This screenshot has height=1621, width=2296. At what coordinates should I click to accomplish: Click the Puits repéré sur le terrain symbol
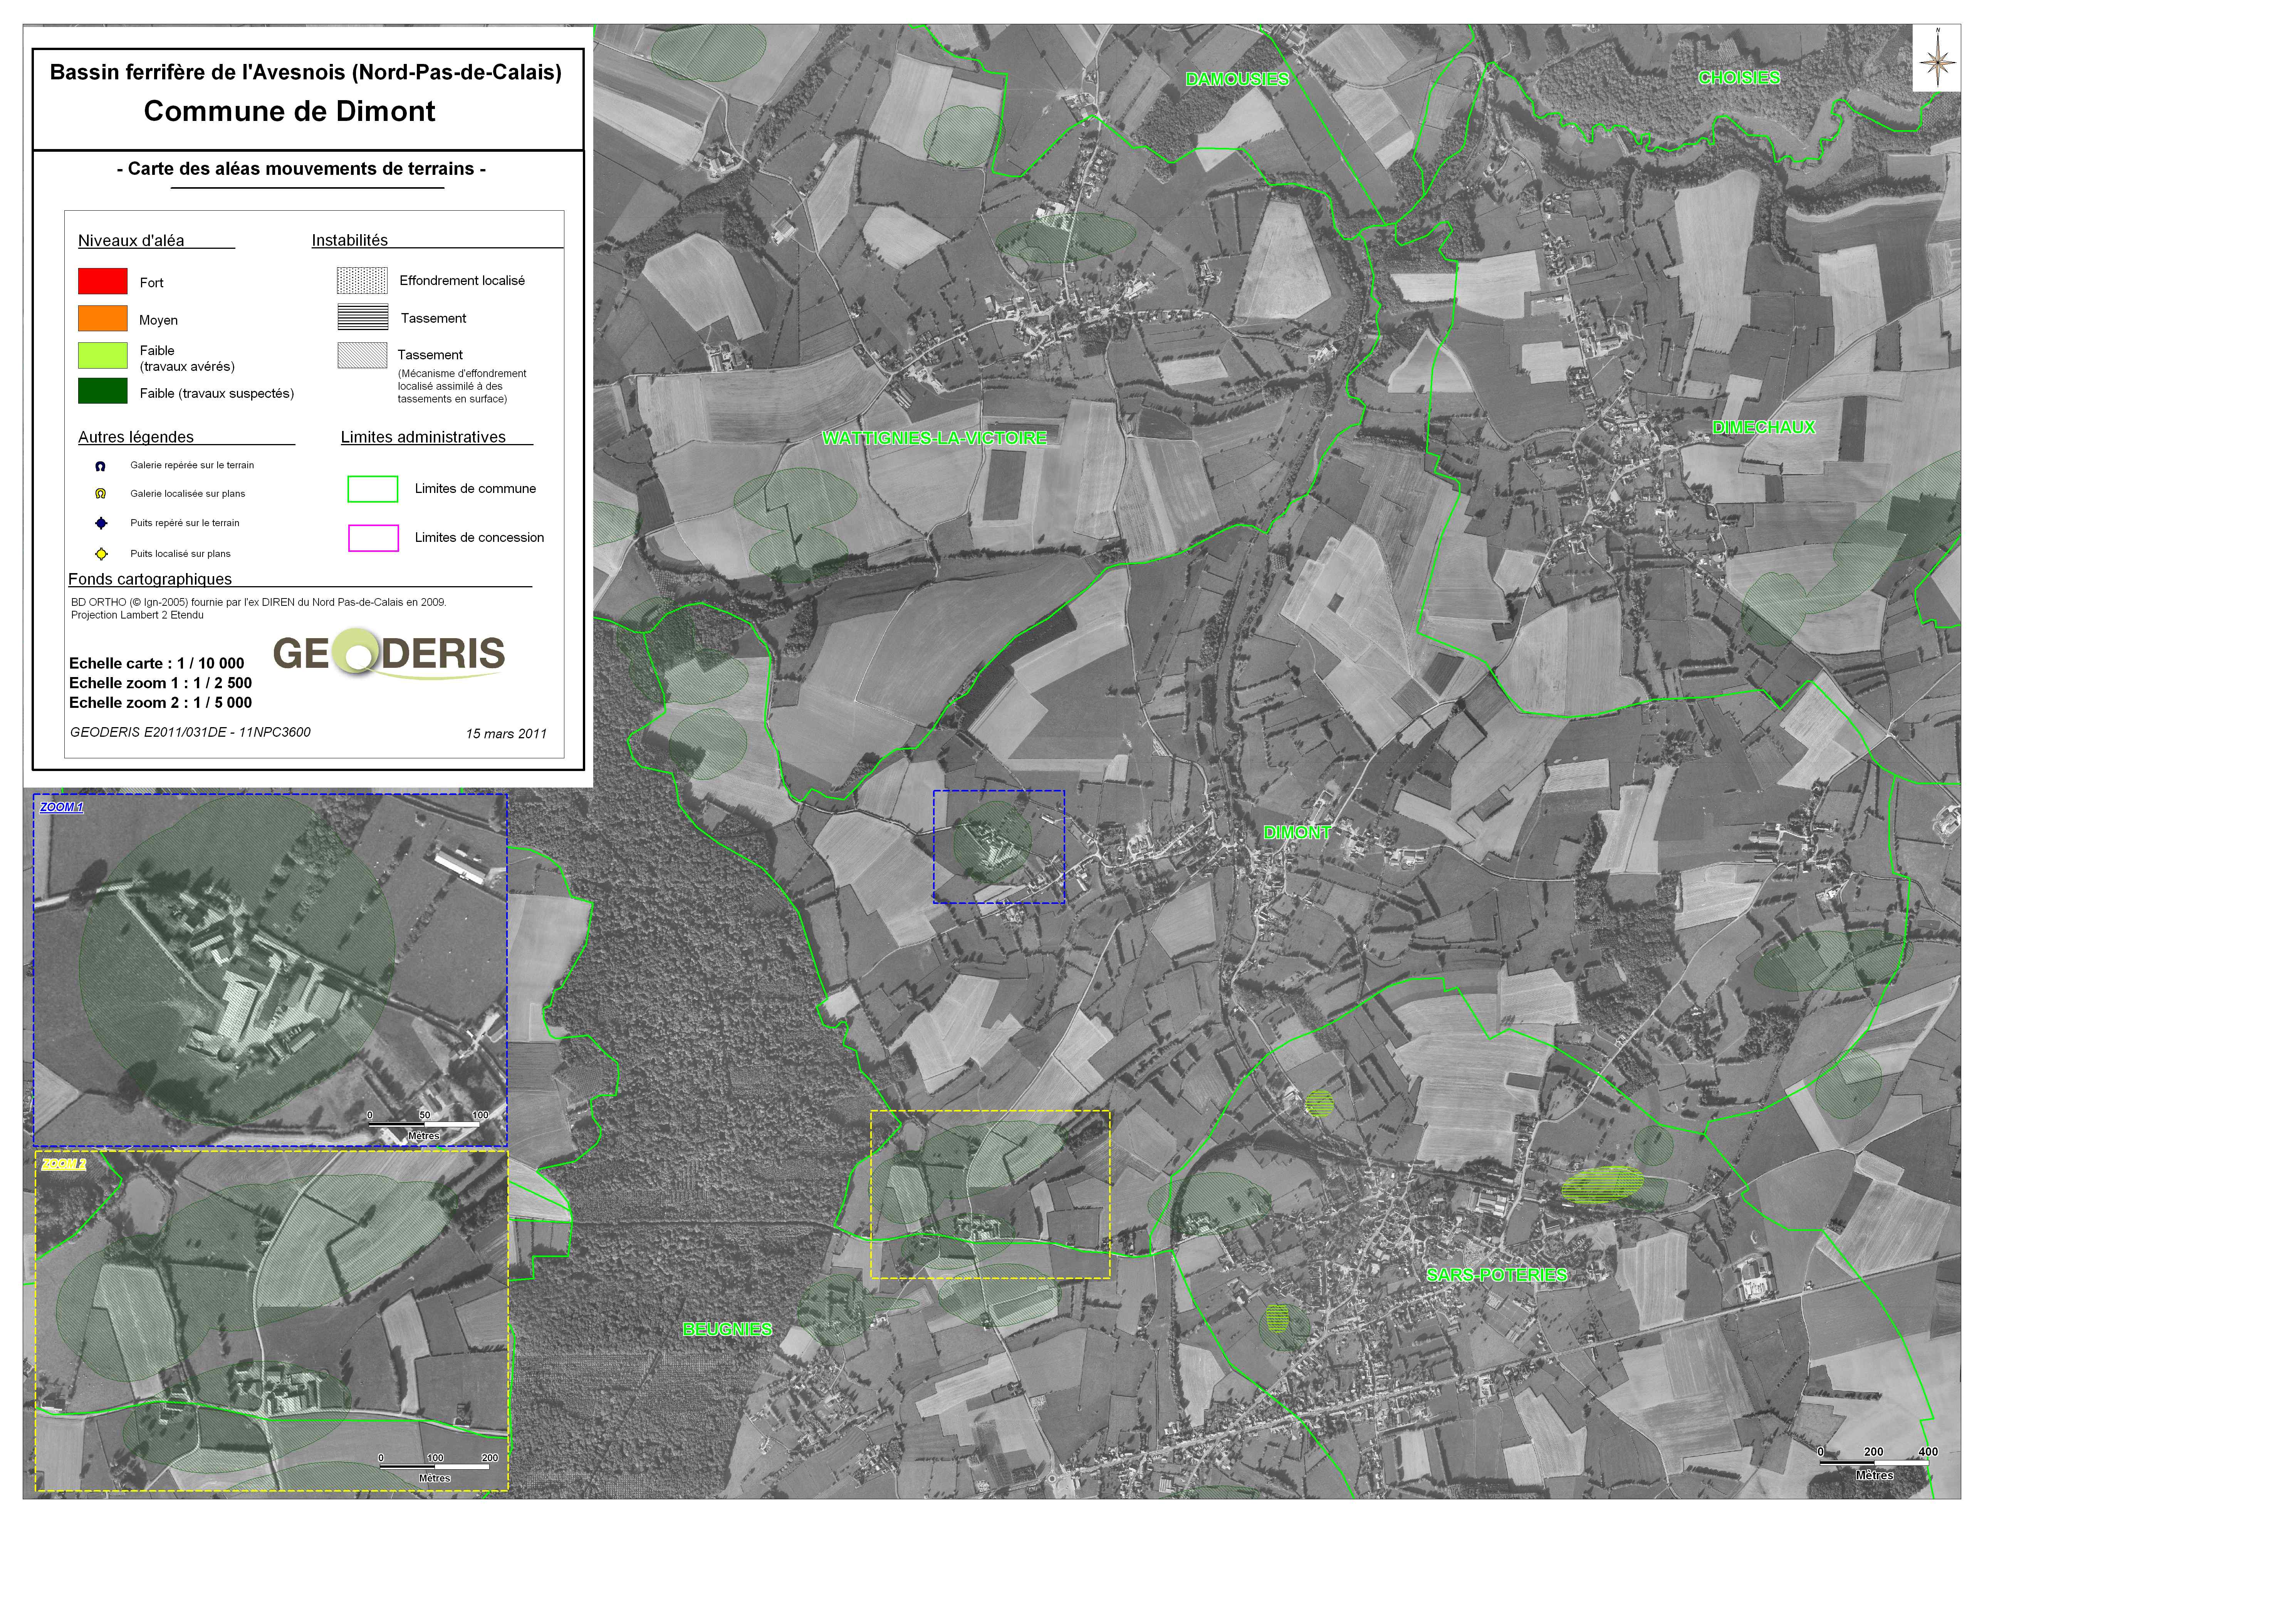tap(101, 523)
